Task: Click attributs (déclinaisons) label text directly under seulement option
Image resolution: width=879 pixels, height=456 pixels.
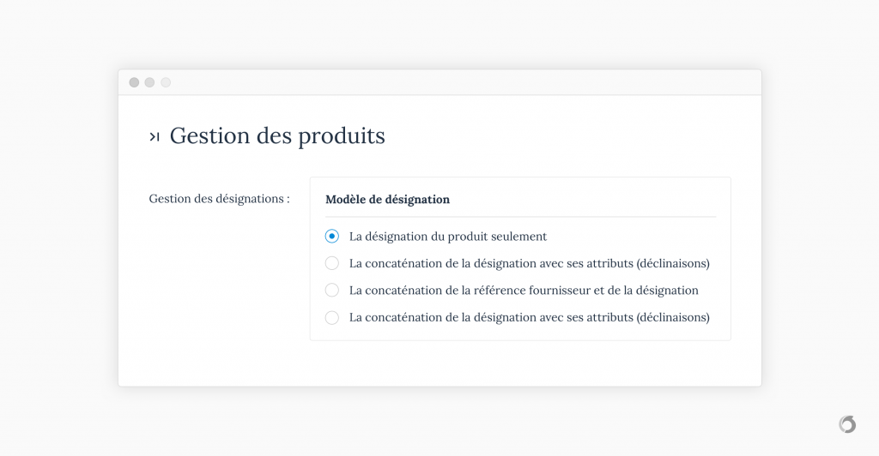Action: pyautogui.click(x=529, y=263)
